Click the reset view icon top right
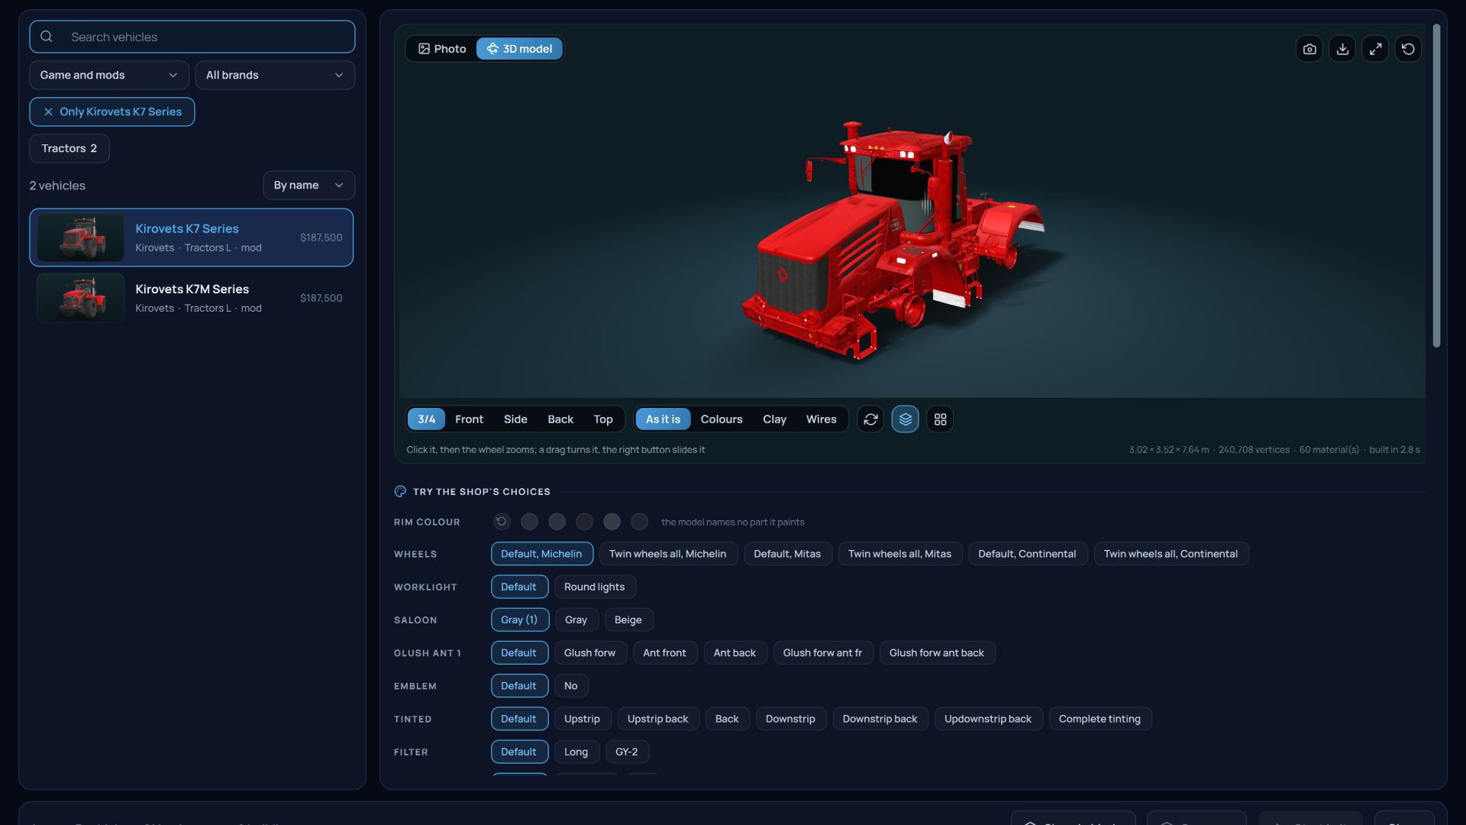This screenshot has width=1466, height=825. coord(1408,49)
